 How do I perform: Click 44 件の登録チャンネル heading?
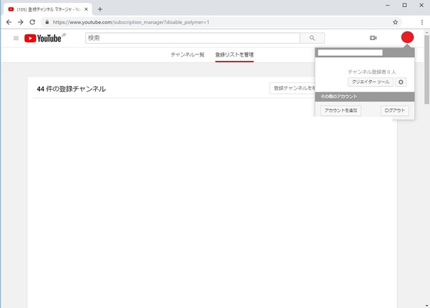coord(71,89)
